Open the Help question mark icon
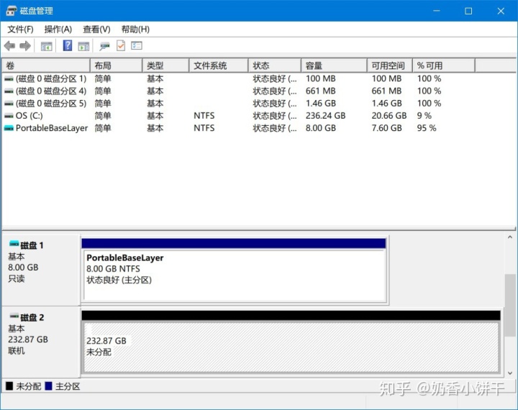518x410 pixels. pos(68,45)
